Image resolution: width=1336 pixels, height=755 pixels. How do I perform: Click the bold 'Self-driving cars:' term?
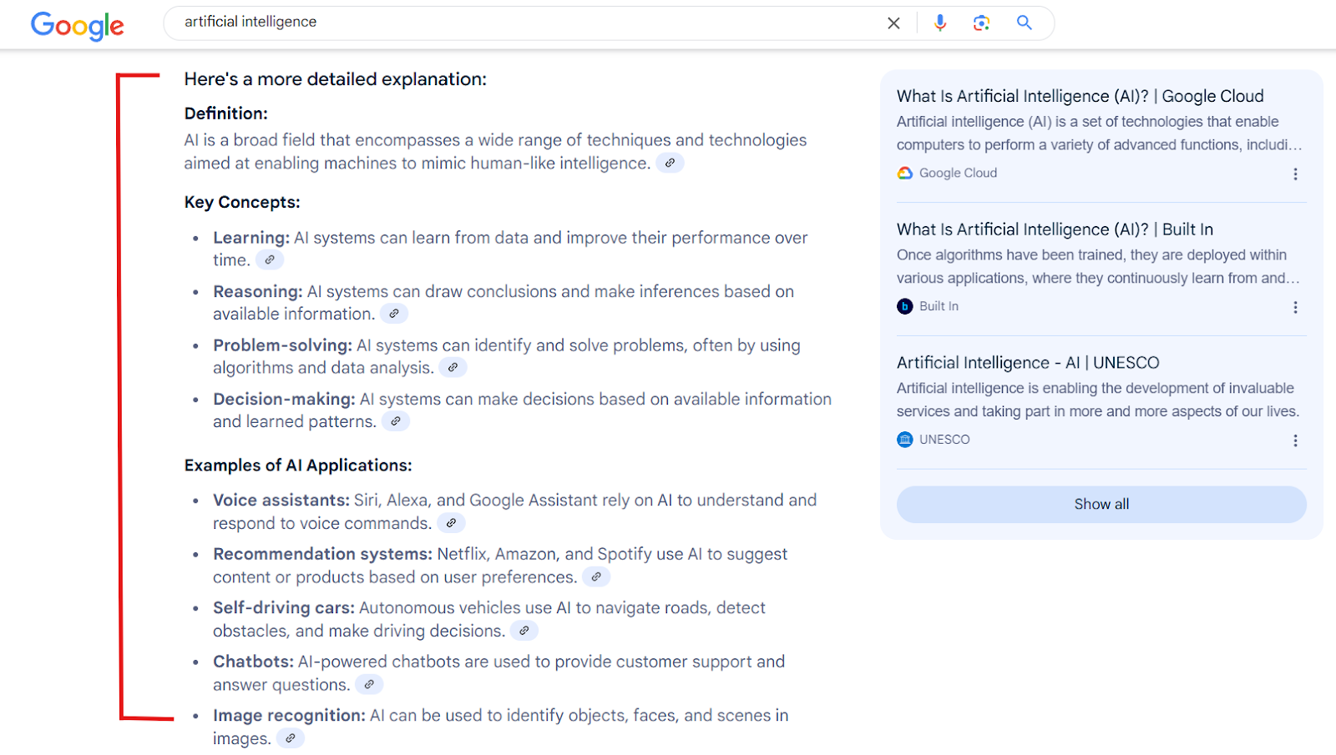pos(284,608)
